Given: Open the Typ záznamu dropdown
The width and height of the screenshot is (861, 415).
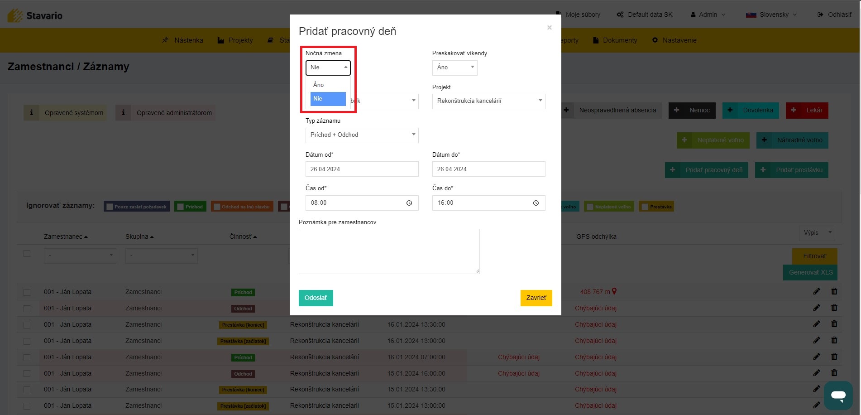Looking at the screenshot, I should pos(362,135).
